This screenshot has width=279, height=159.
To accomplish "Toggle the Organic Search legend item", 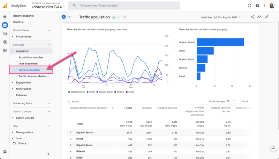I will click(77, 92).
